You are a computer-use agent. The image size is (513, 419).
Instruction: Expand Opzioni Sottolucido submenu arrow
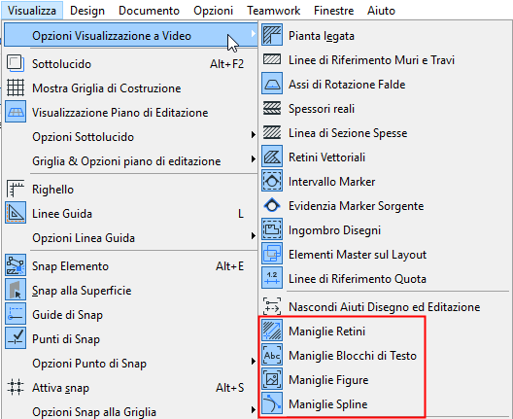(254, 134)
